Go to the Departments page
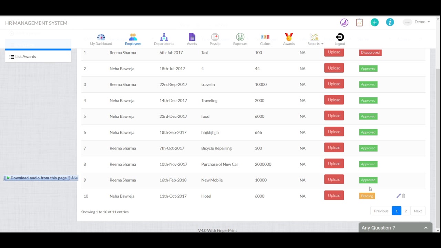Screen dimensions: 441x248 pyautogui.click(x=164, y=39)
